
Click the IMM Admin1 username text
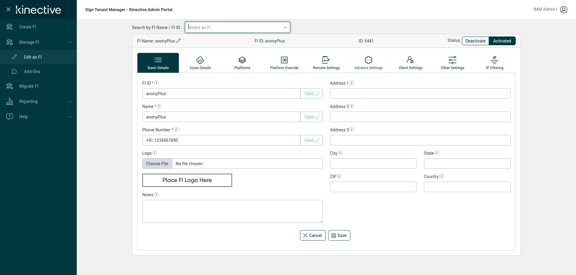tap(545, 9)
